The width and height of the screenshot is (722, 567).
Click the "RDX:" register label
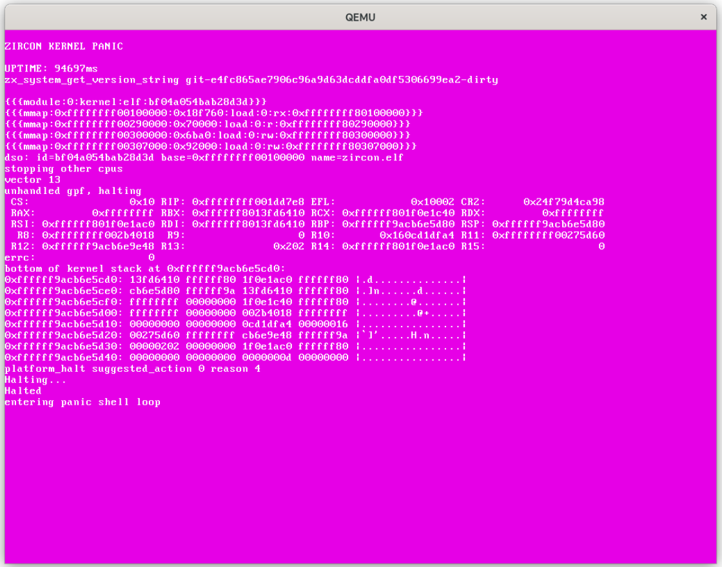point(473,213)
